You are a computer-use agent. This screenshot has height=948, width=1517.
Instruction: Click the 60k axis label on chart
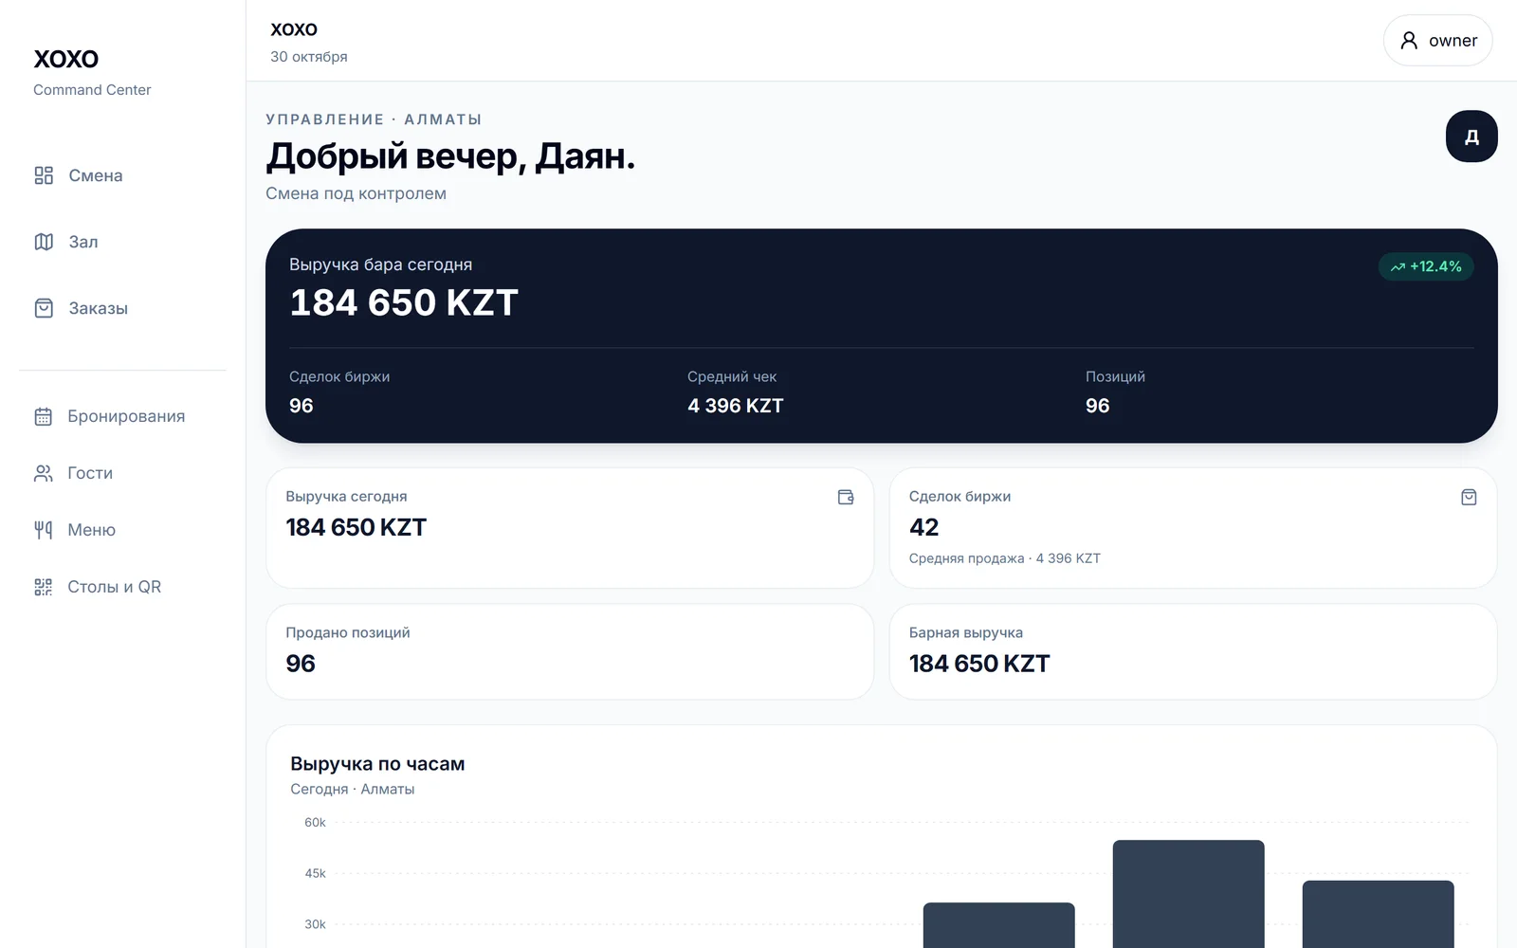(x=315, y=823)
